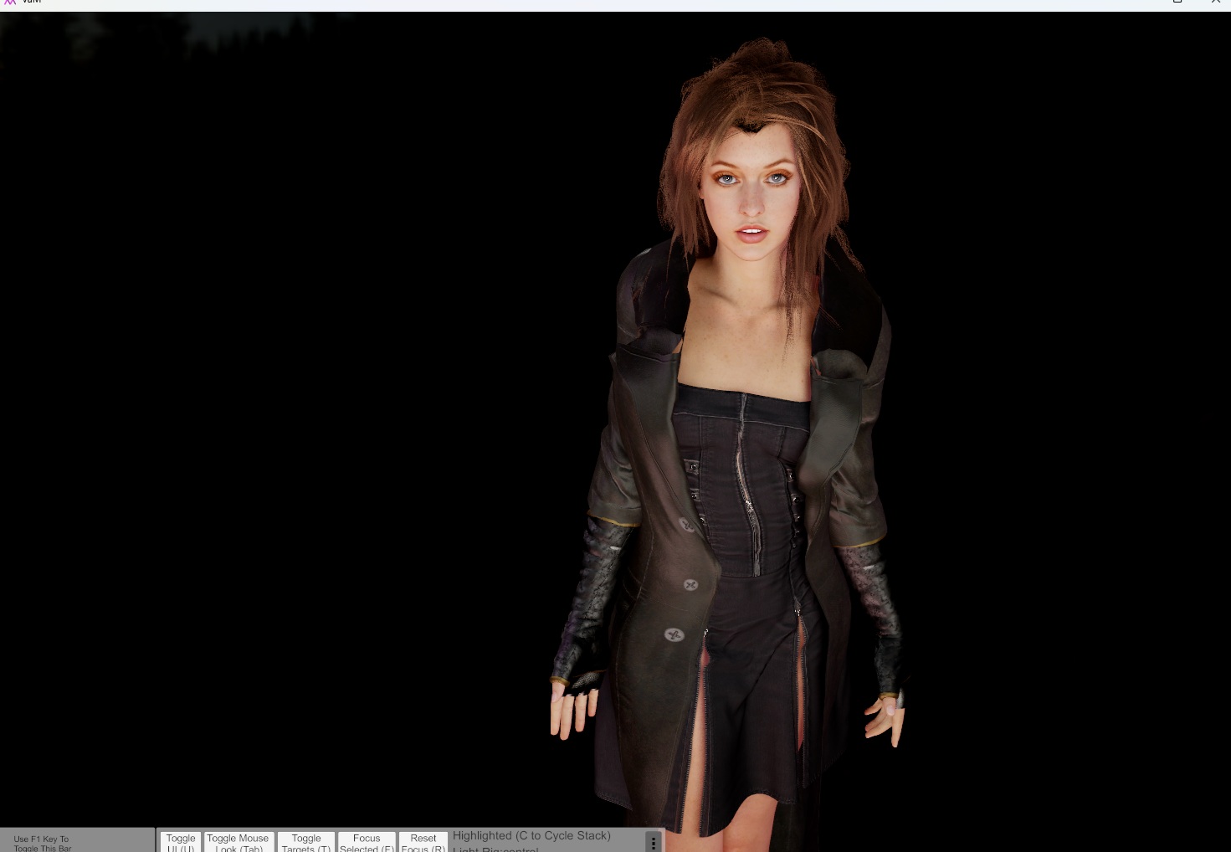Click the Toggle UI (U) button

(x=181, y=842)
